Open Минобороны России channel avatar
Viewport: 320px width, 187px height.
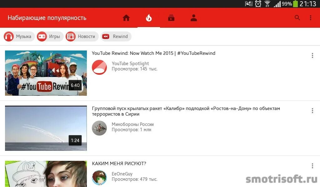[99, 128]
